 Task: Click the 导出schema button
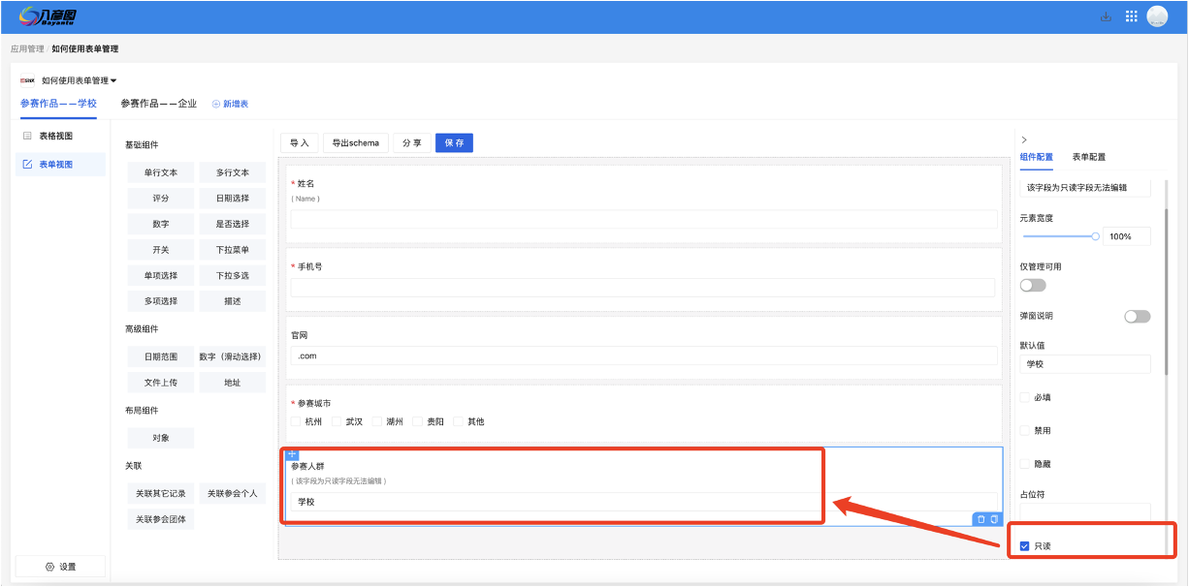[x=355, y=142]
